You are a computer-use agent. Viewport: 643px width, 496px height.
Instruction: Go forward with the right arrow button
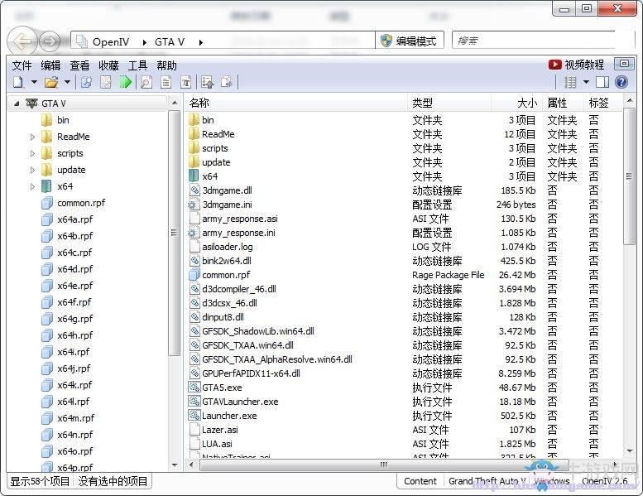pyautogui.click(x=49, y=41)
